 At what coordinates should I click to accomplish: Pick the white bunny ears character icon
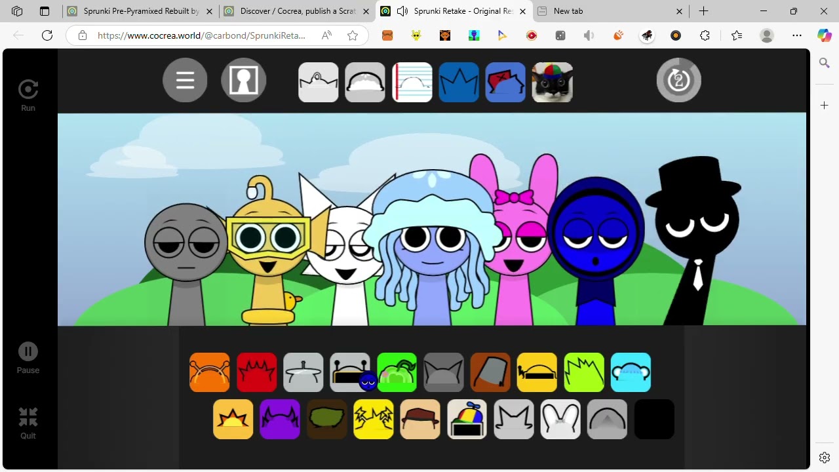point(560,420)
